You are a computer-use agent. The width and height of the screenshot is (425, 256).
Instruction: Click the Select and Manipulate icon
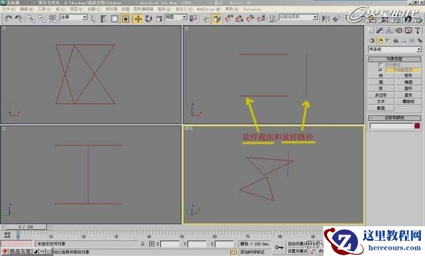(206, 19)
